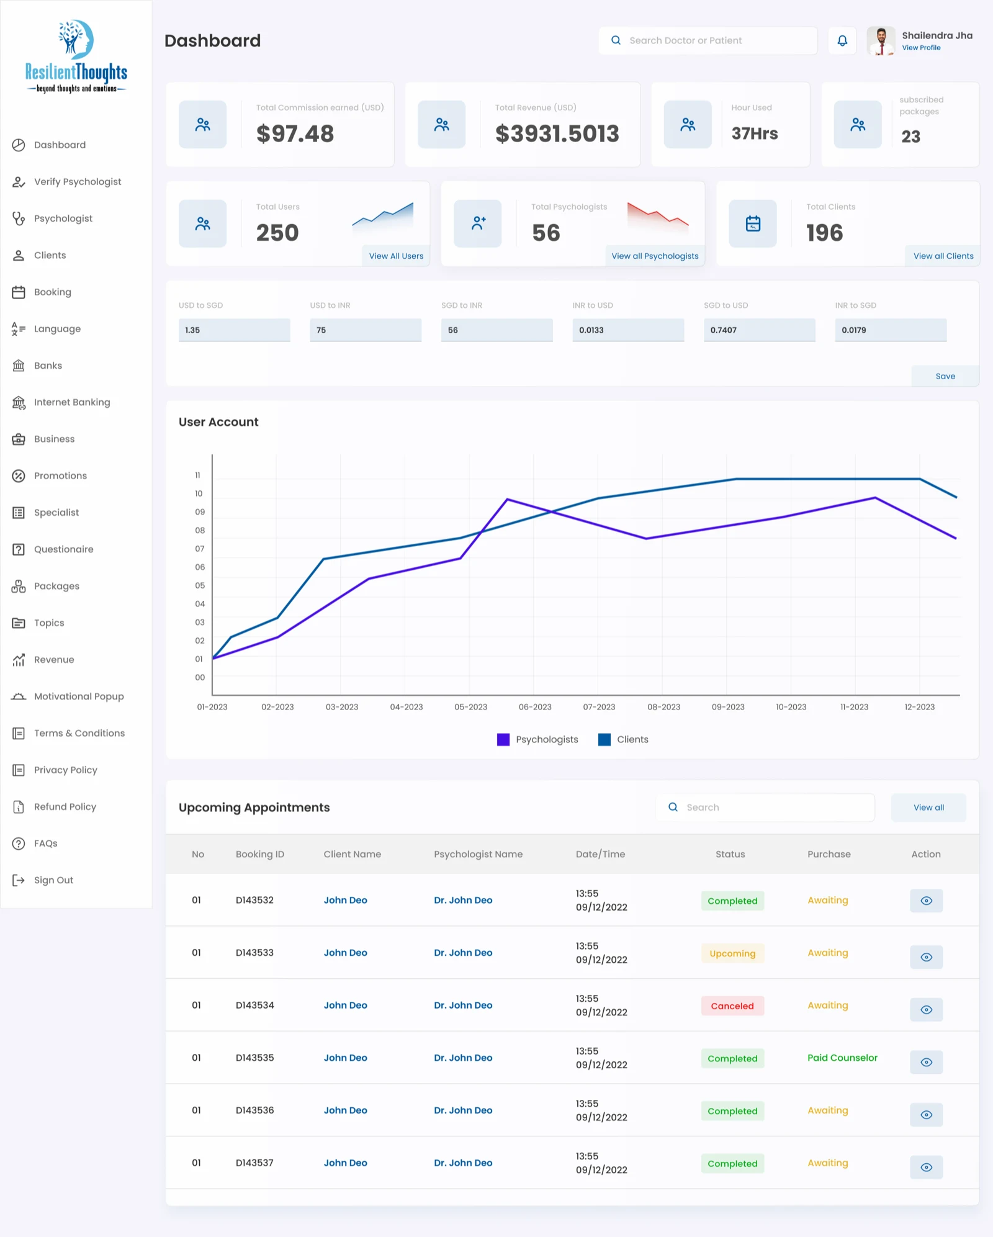View booking D143534 with eye icon
Screen dimensions: 993x1237
(926, 1010)
